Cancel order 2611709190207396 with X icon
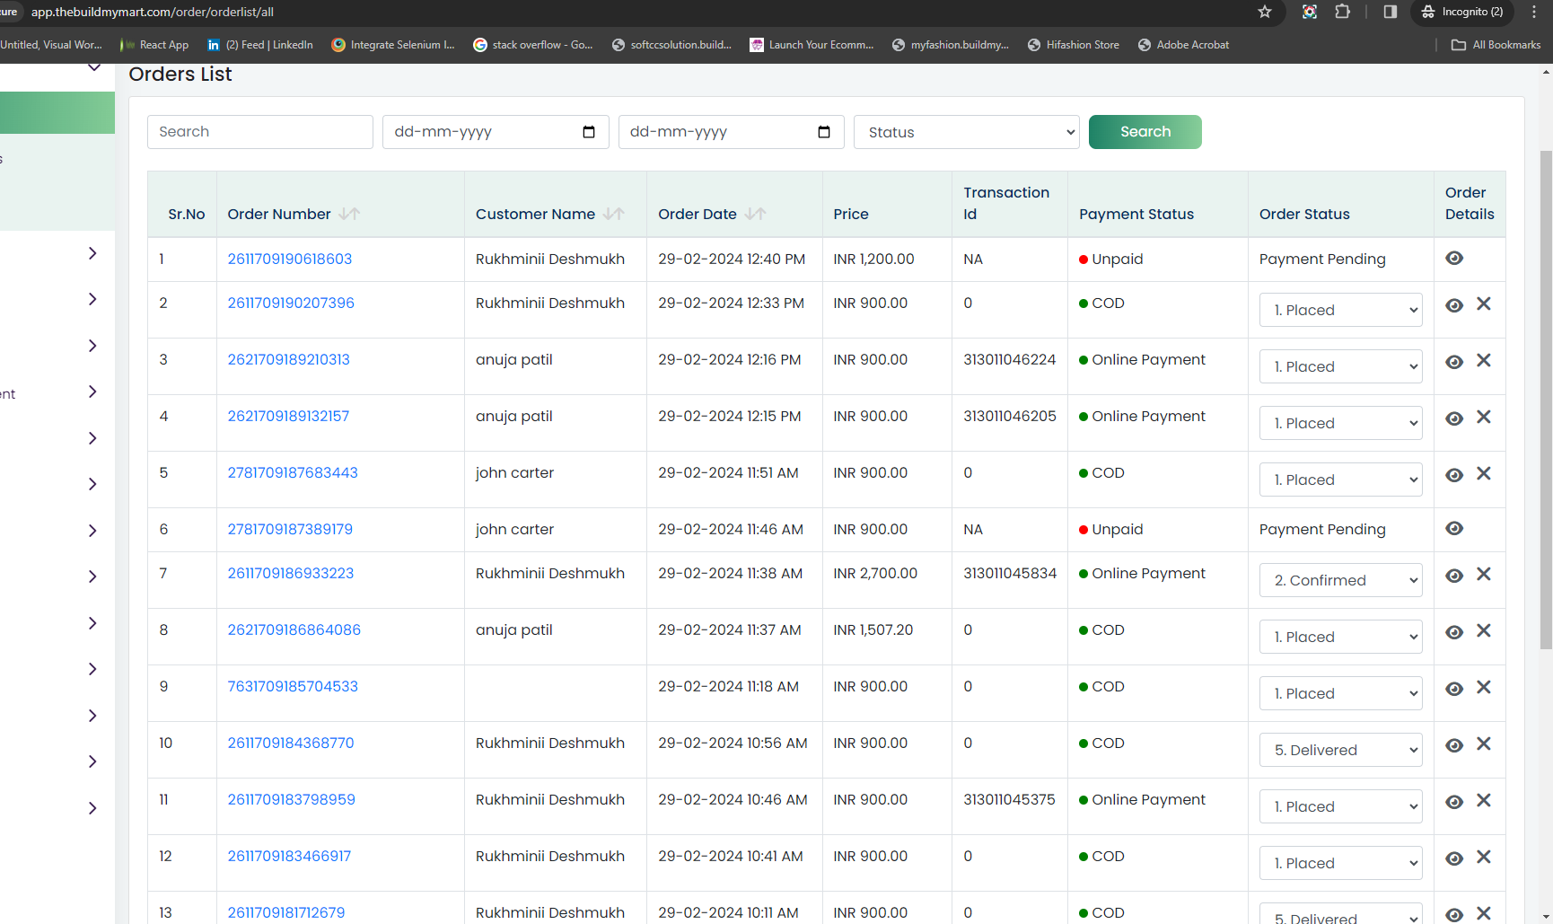This screenshot has width=1553, height=924. pyautogui.click(x=1484, y=304)
